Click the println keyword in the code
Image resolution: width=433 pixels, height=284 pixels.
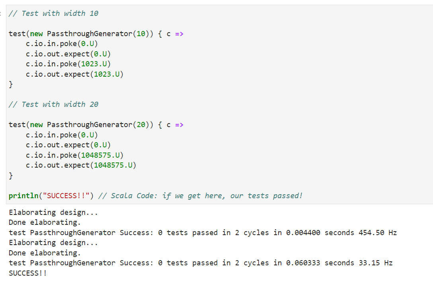tap(23, 196)
